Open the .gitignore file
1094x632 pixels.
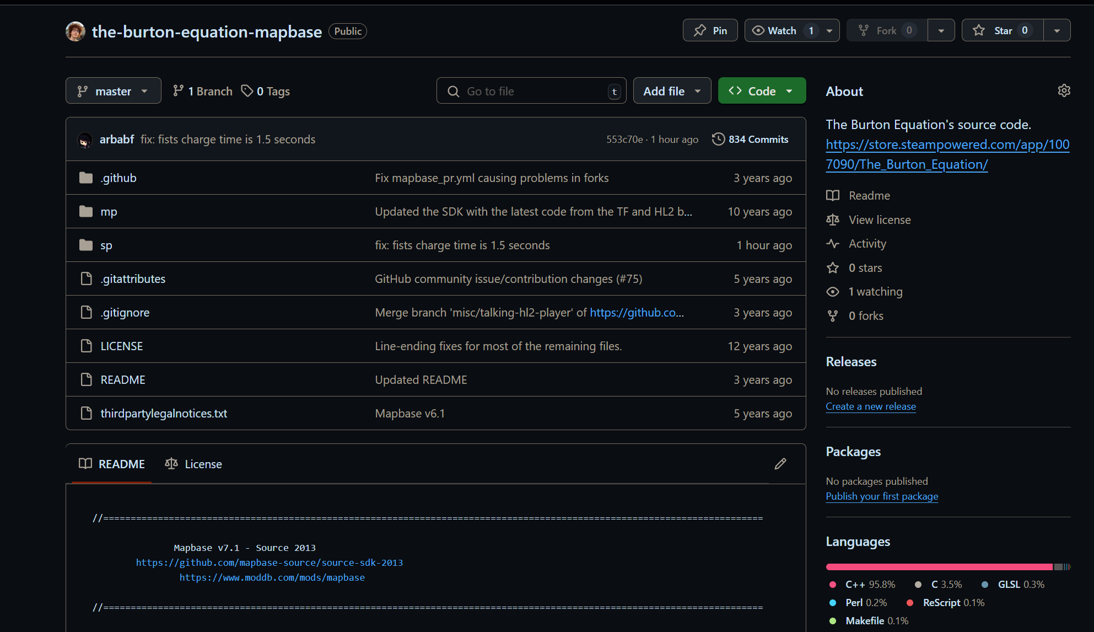(125, 313)
